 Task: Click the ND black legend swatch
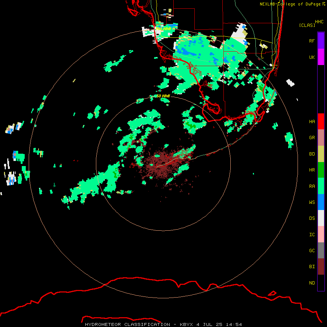tap(321, 283)
